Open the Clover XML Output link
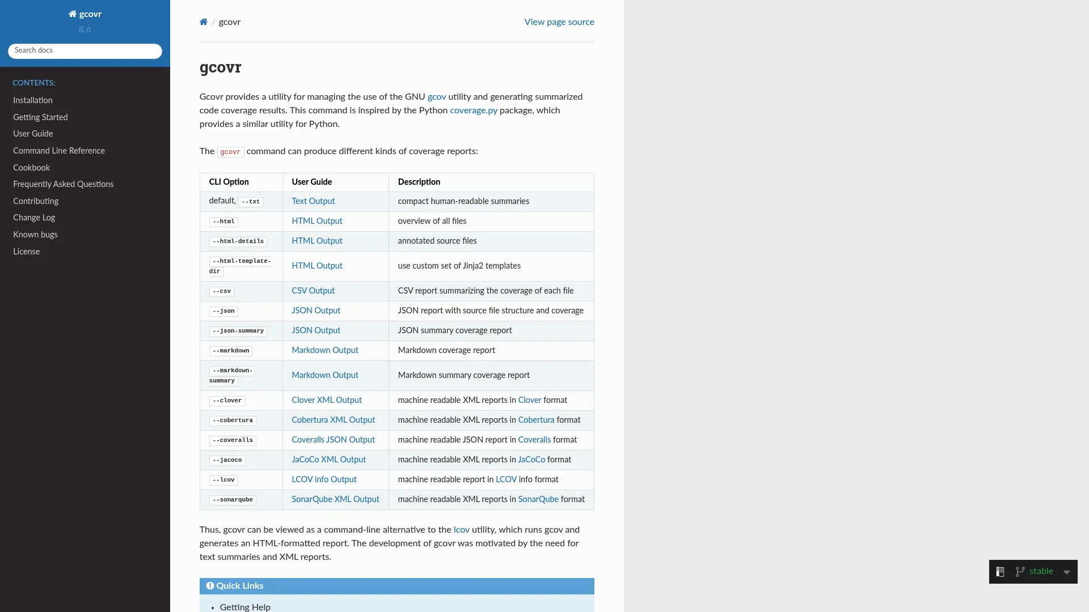 327,400
